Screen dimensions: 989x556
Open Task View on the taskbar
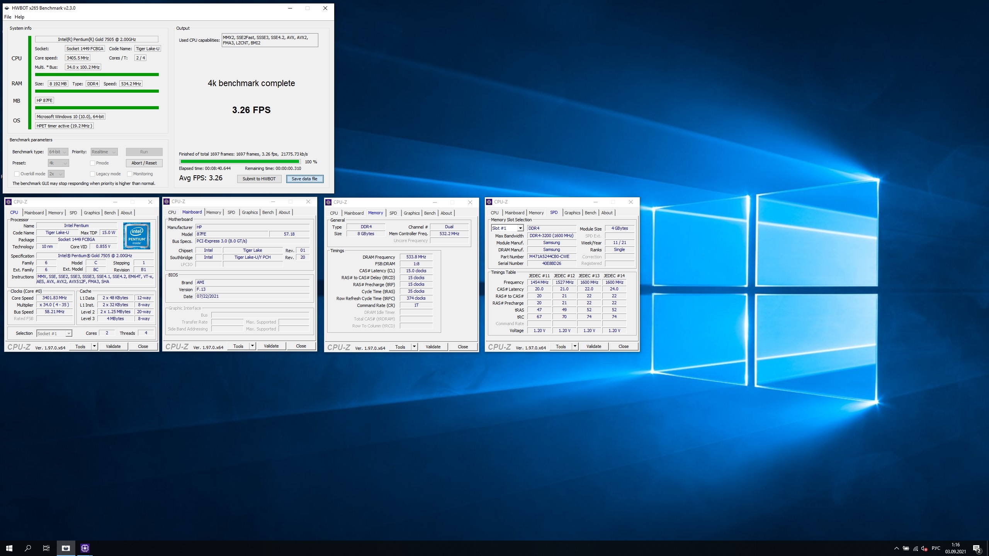click(46, 548)
